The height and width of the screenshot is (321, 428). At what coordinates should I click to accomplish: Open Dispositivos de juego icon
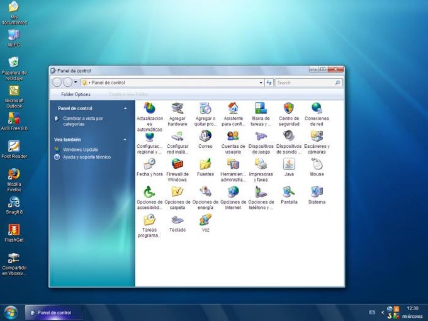click(x=261, y=136)
